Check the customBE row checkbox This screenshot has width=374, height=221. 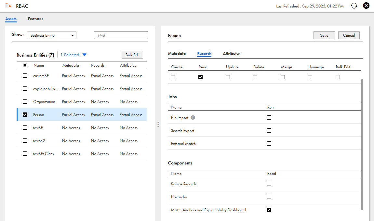25,76
